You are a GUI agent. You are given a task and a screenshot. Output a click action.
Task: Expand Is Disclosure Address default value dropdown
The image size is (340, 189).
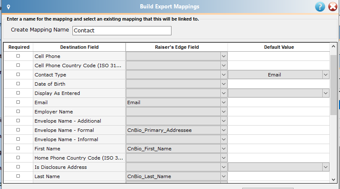point(326,167)
